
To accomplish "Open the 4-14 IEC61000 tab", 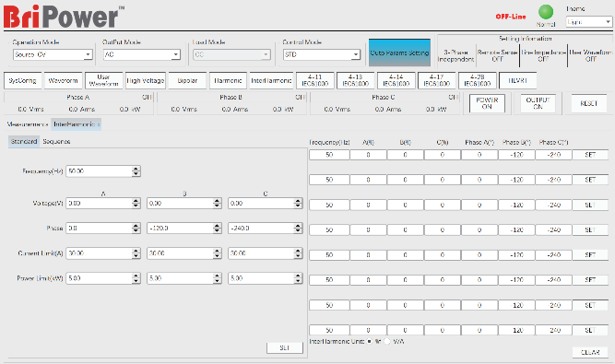I will tap(396, 80).
